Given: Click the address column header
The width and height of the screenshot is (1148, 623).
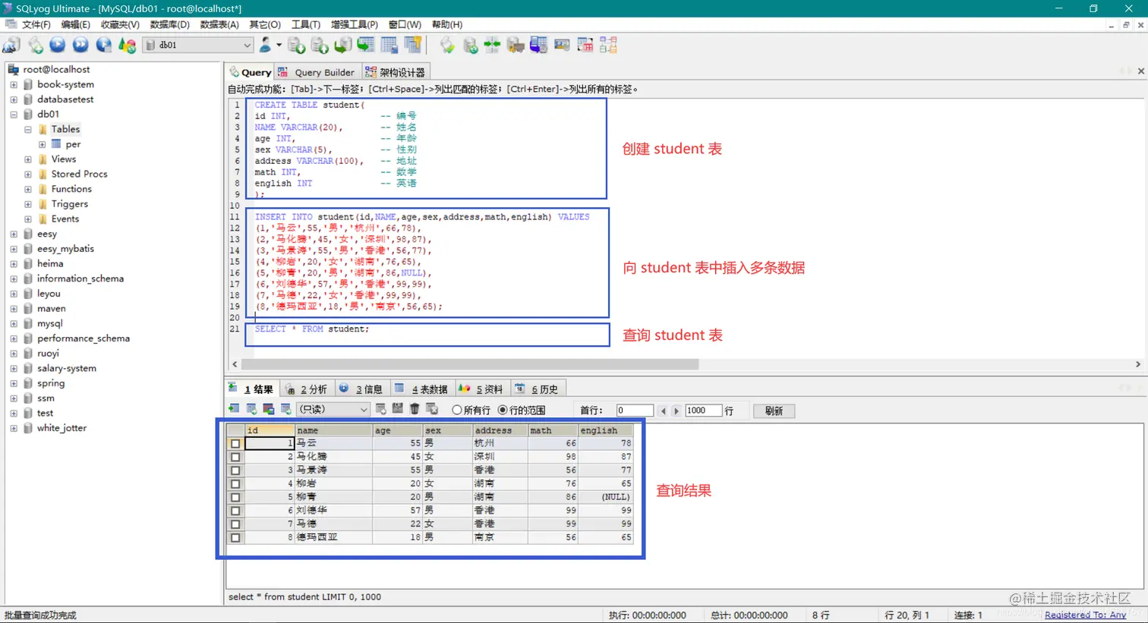Looking at the screenshot, I should coord(500,430).
